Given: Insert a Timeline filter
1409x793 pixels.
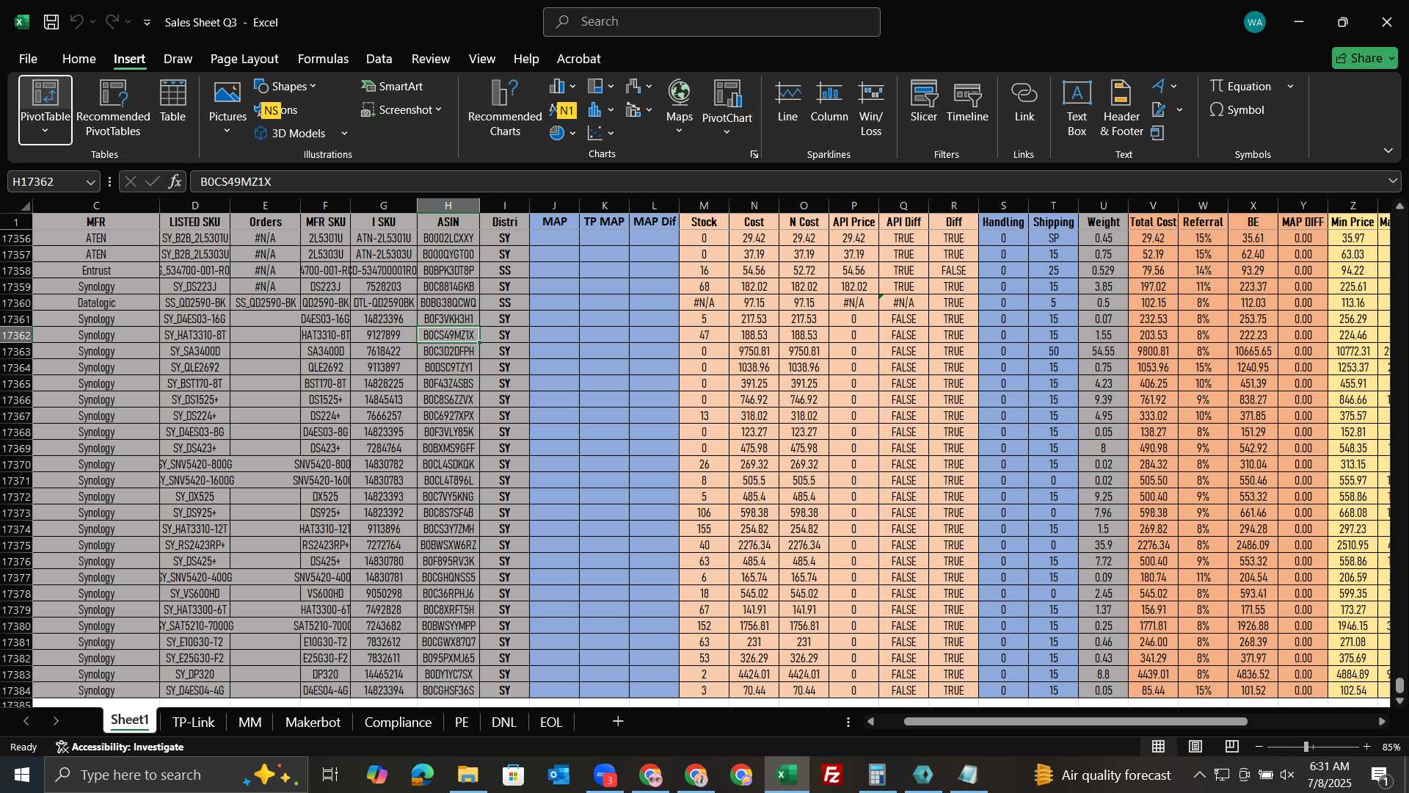Looking at the screenshot, I should [x=967, y=103].
